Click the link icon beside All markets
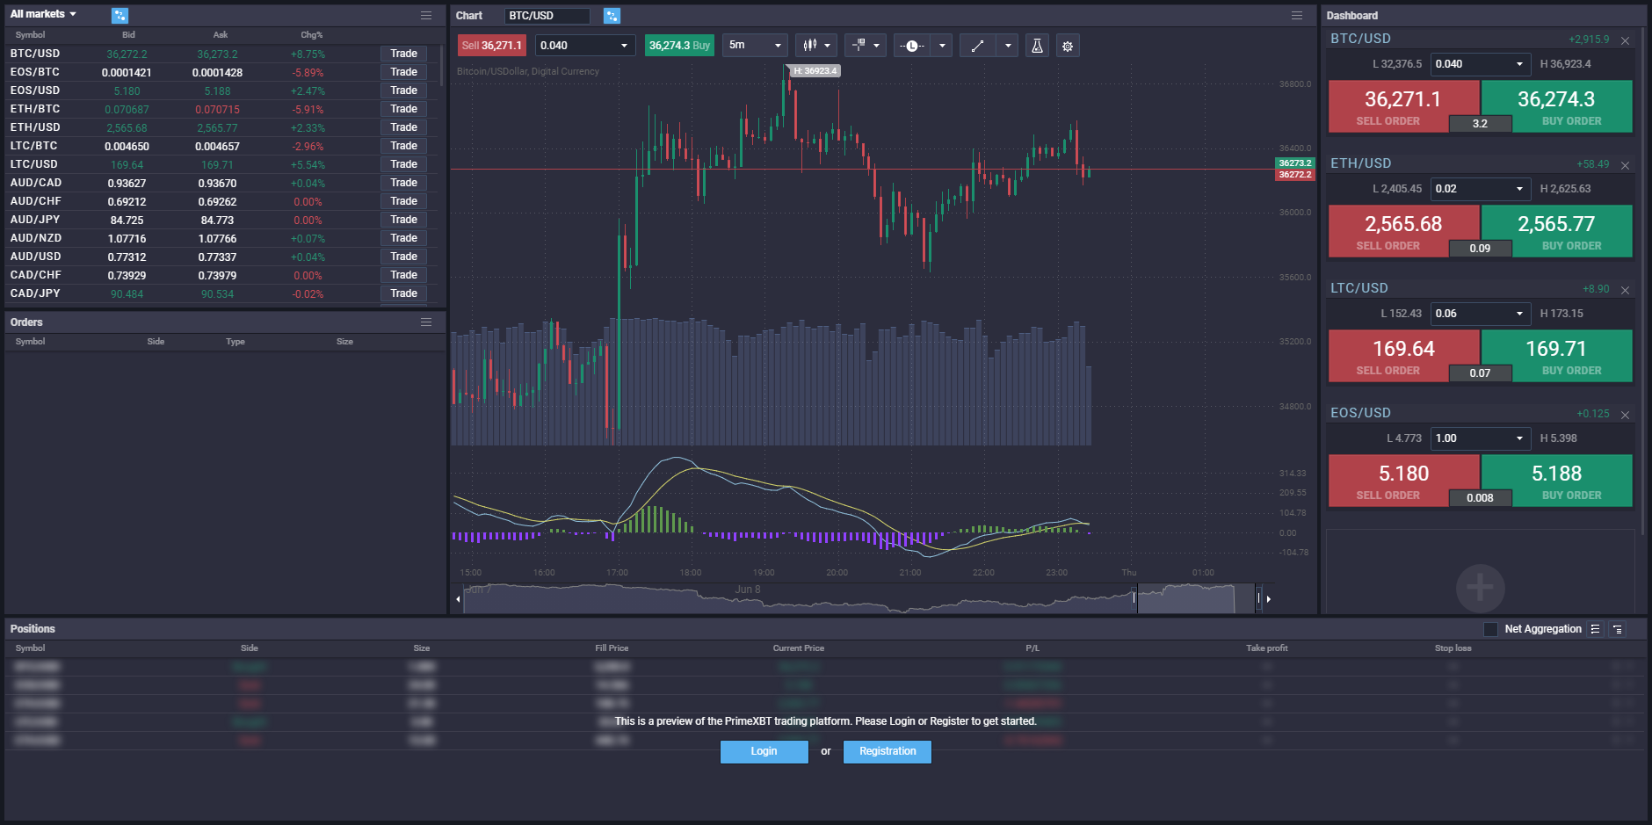The height and width of the screenshot is (825, 1652). (x=120, y=15)
